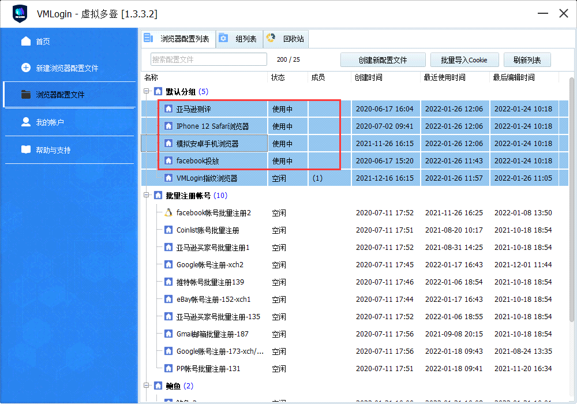Viewport: 577px width, 404px height.
Task: Click the icon of facebook投放 profile
Action: (x=168, y=160)
